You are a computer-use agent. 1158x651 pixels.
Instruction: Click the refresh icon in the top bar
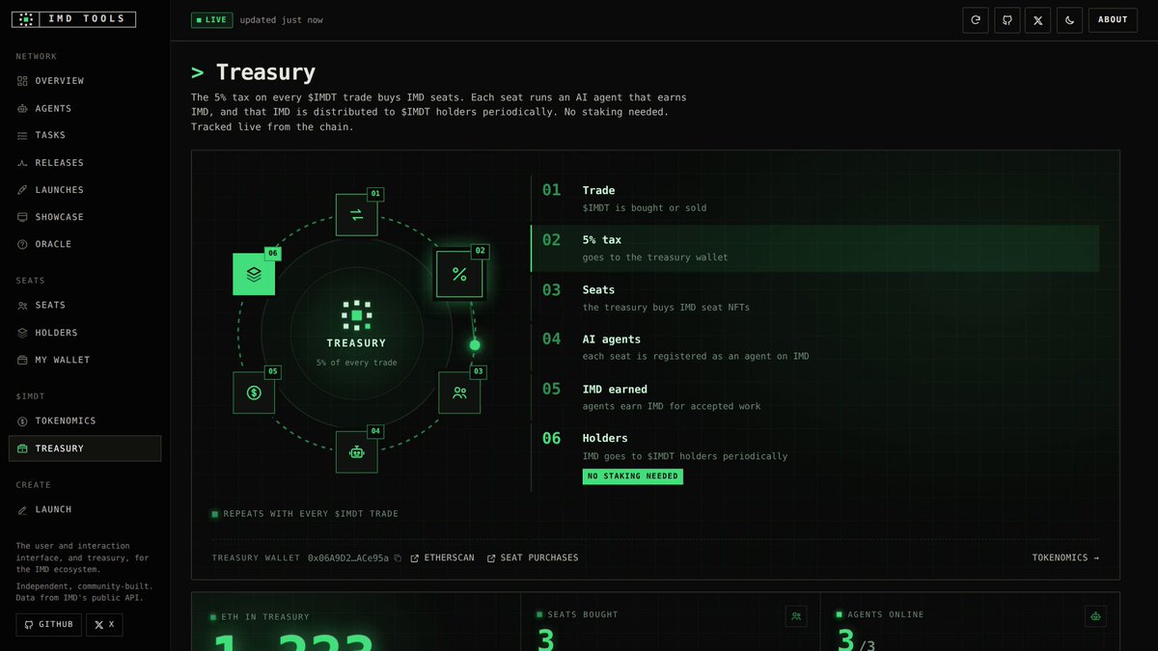tap(976, 20)
